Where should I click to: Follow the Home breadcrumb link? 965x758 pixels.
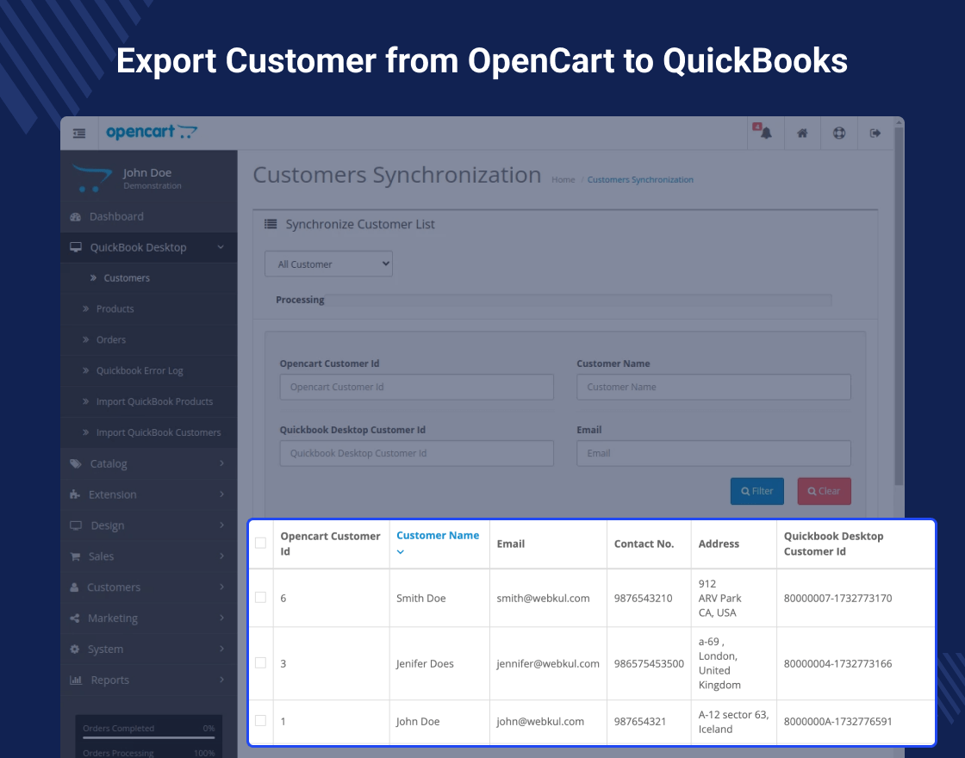pos(563,180)
